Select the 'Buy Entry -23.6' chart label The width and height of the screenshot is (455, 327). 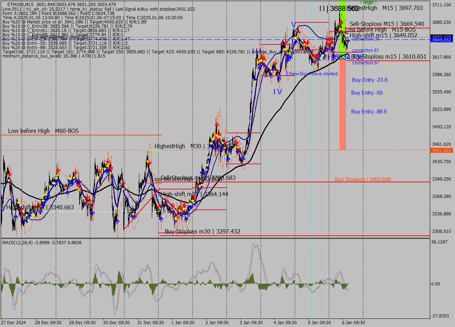pos(370,80)
